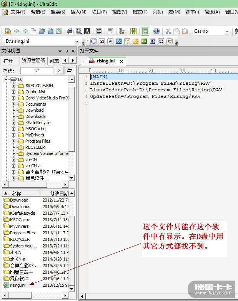
Task: Open the 高级(A) menu
Action: 212,12
